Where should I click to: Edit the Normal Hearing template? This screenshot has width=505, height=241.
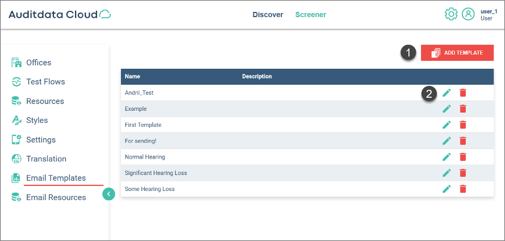tap(446, 157)
